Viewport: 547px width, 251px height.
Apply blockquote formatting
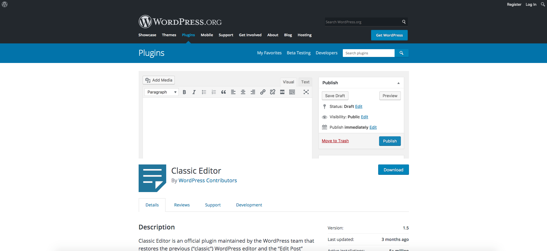point(223,92)
